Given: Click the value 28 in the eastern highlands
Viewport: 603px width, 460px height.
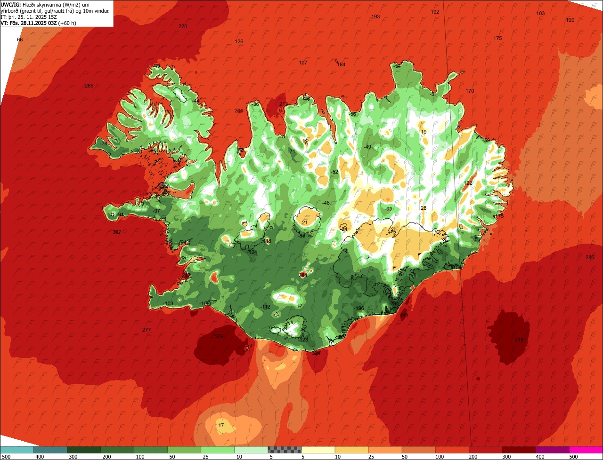Looking at the screenshot, I should [x=424, y=207].
